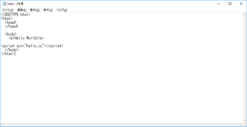Screen dimensions: 247x127
Task: Open the ヘルプ(H) menu
Action: point(62,10)
